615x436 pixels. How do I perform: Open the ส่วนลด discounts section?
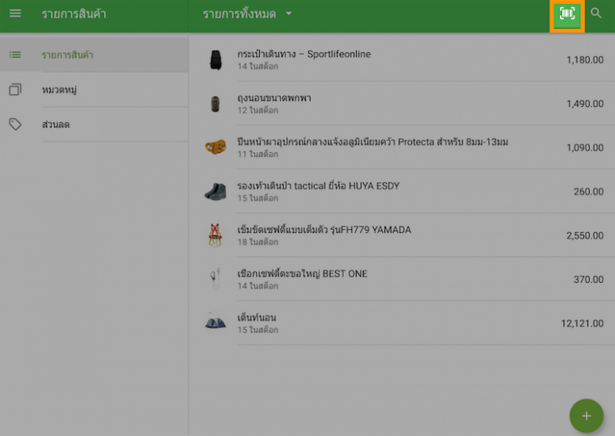[56, 124]
